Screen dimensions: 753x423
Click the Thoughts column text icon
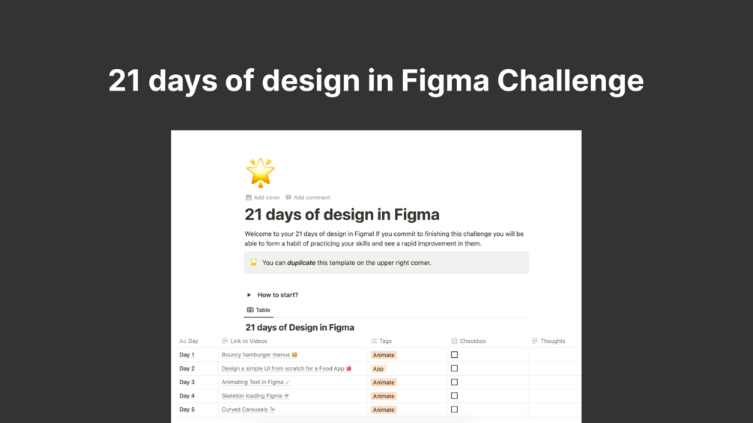(535, 341)
